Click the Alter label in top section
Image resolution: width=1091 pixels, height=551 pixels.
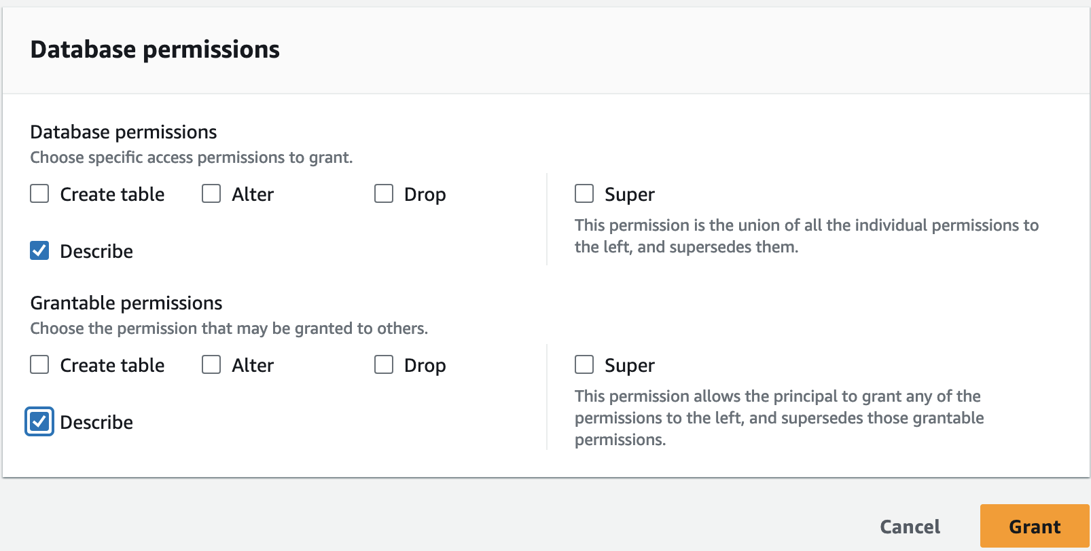[x=252, y=193]
